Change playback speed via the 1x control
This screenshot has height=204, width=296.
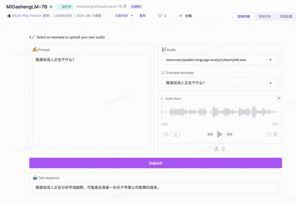(175, 134)
